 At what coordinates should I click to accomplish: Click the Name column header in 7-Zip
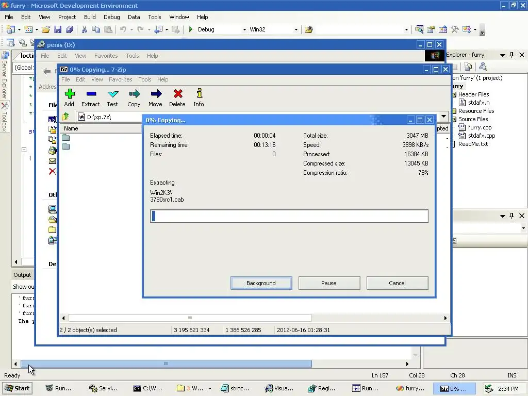click(x=101, y=128)
